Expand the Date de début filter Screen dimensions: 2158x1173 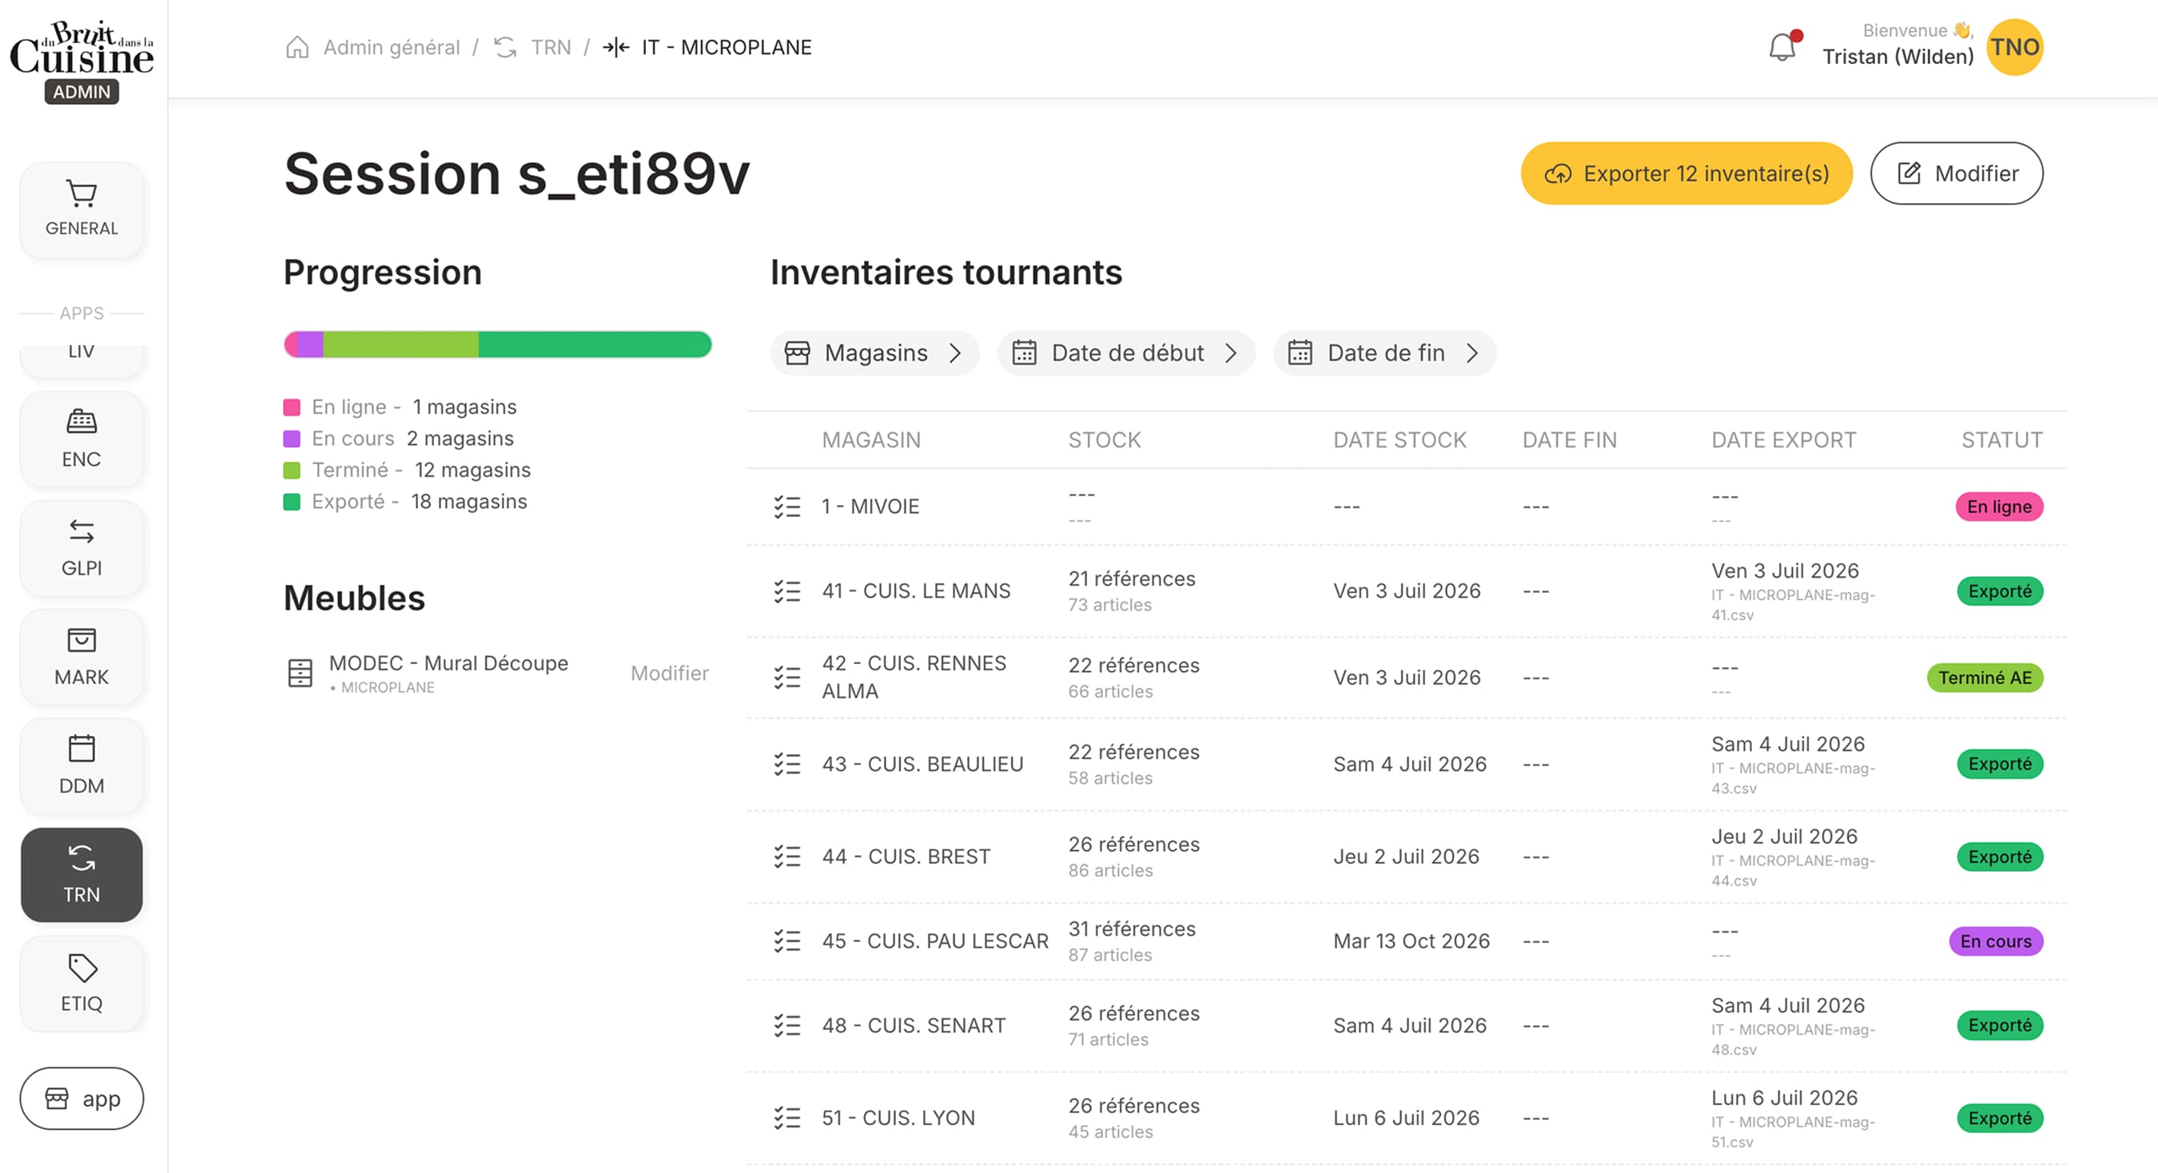(x=1125, y=352)
